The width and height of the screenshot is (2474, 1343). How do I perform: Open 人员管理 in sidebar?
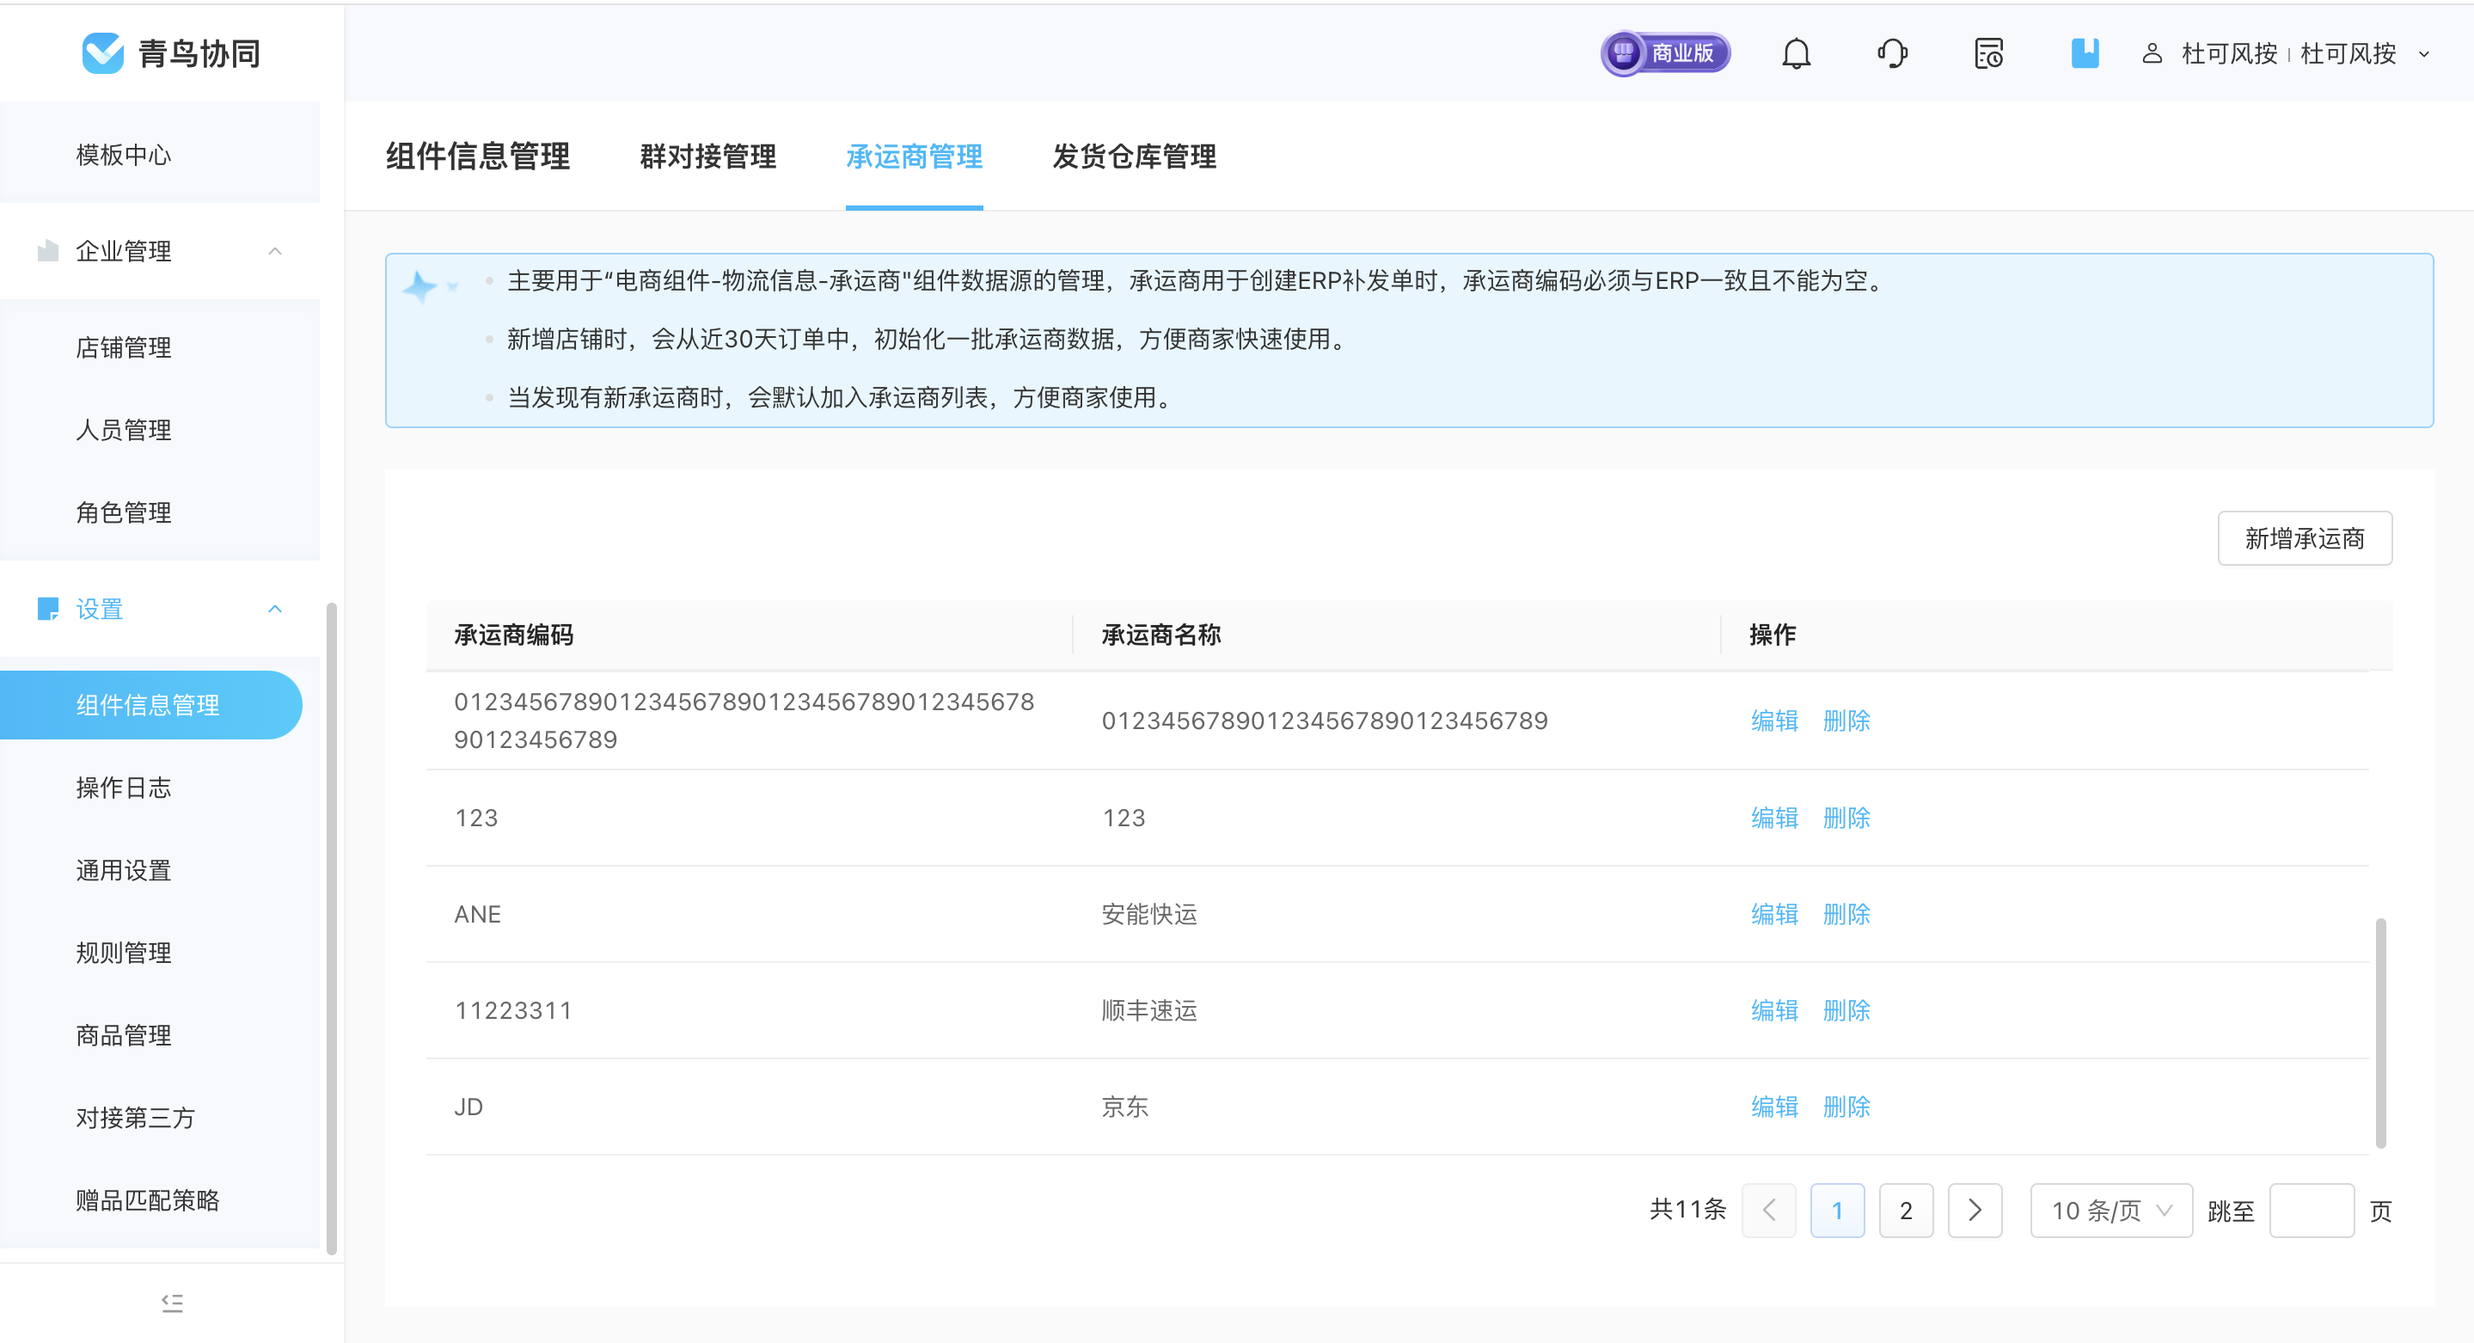(x=123, y=429)
